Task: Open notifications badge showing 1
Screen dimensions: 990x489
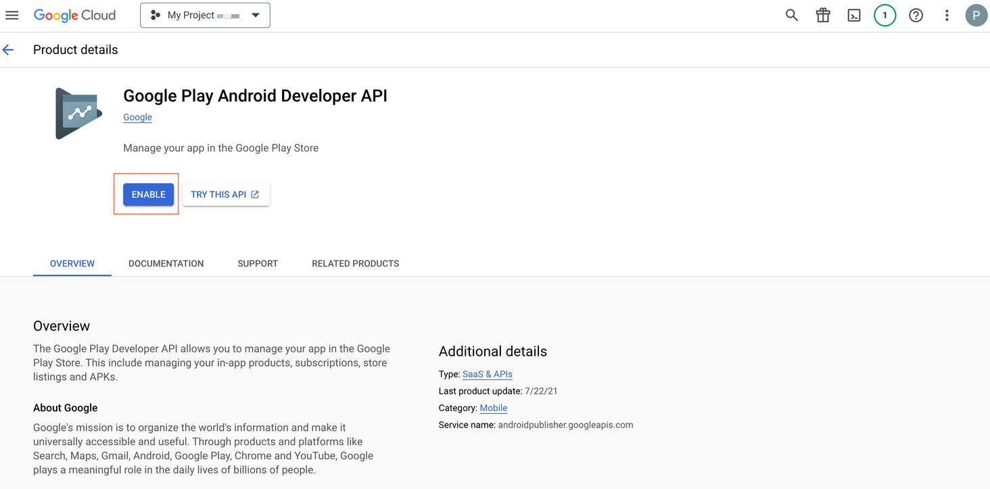Action: coord(885,15)
